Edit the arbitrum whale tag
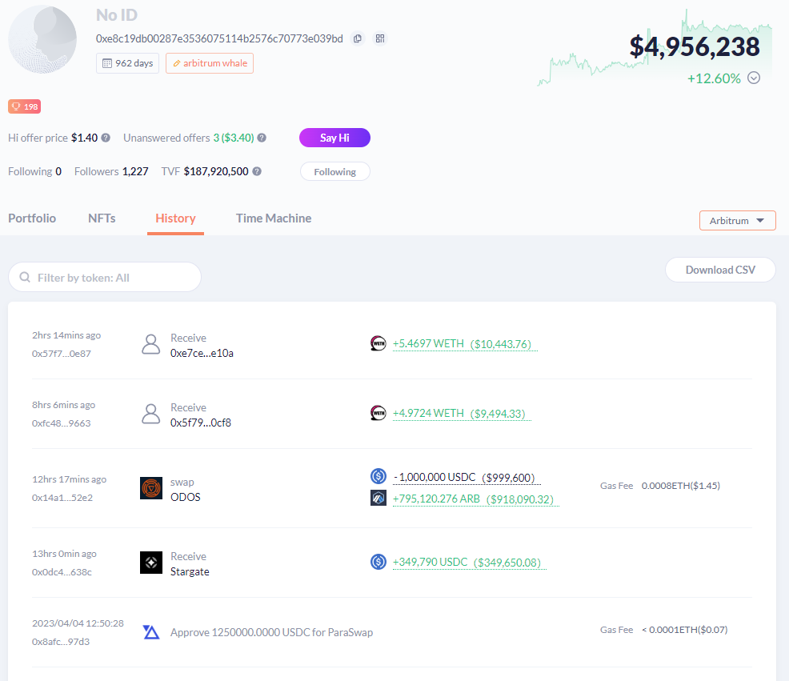Viewport: 789px width, 681px height. coord(210,63)
